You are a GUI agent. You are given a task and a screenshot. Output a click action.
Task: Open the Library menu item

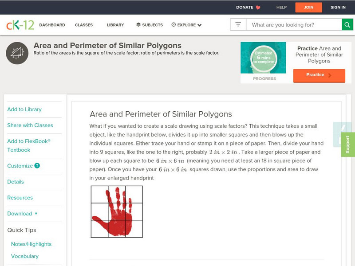tap(115, 25)
